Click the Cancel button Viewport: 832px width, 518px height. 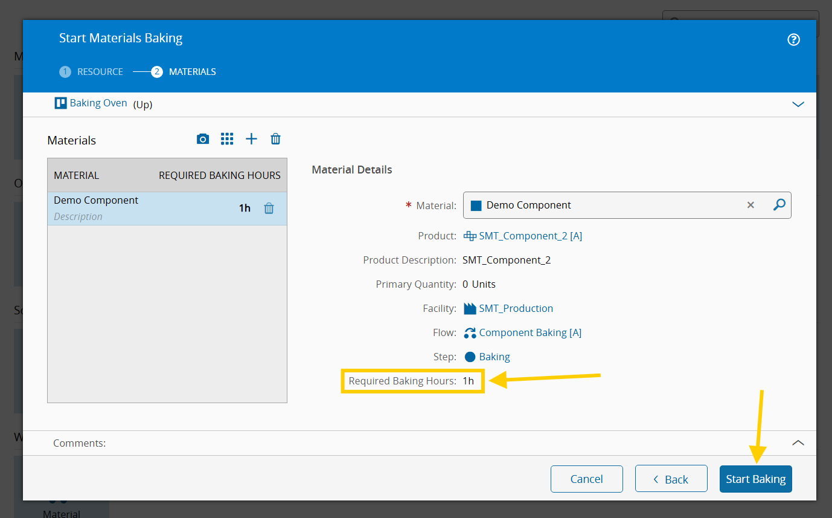(x=586, y=479)
